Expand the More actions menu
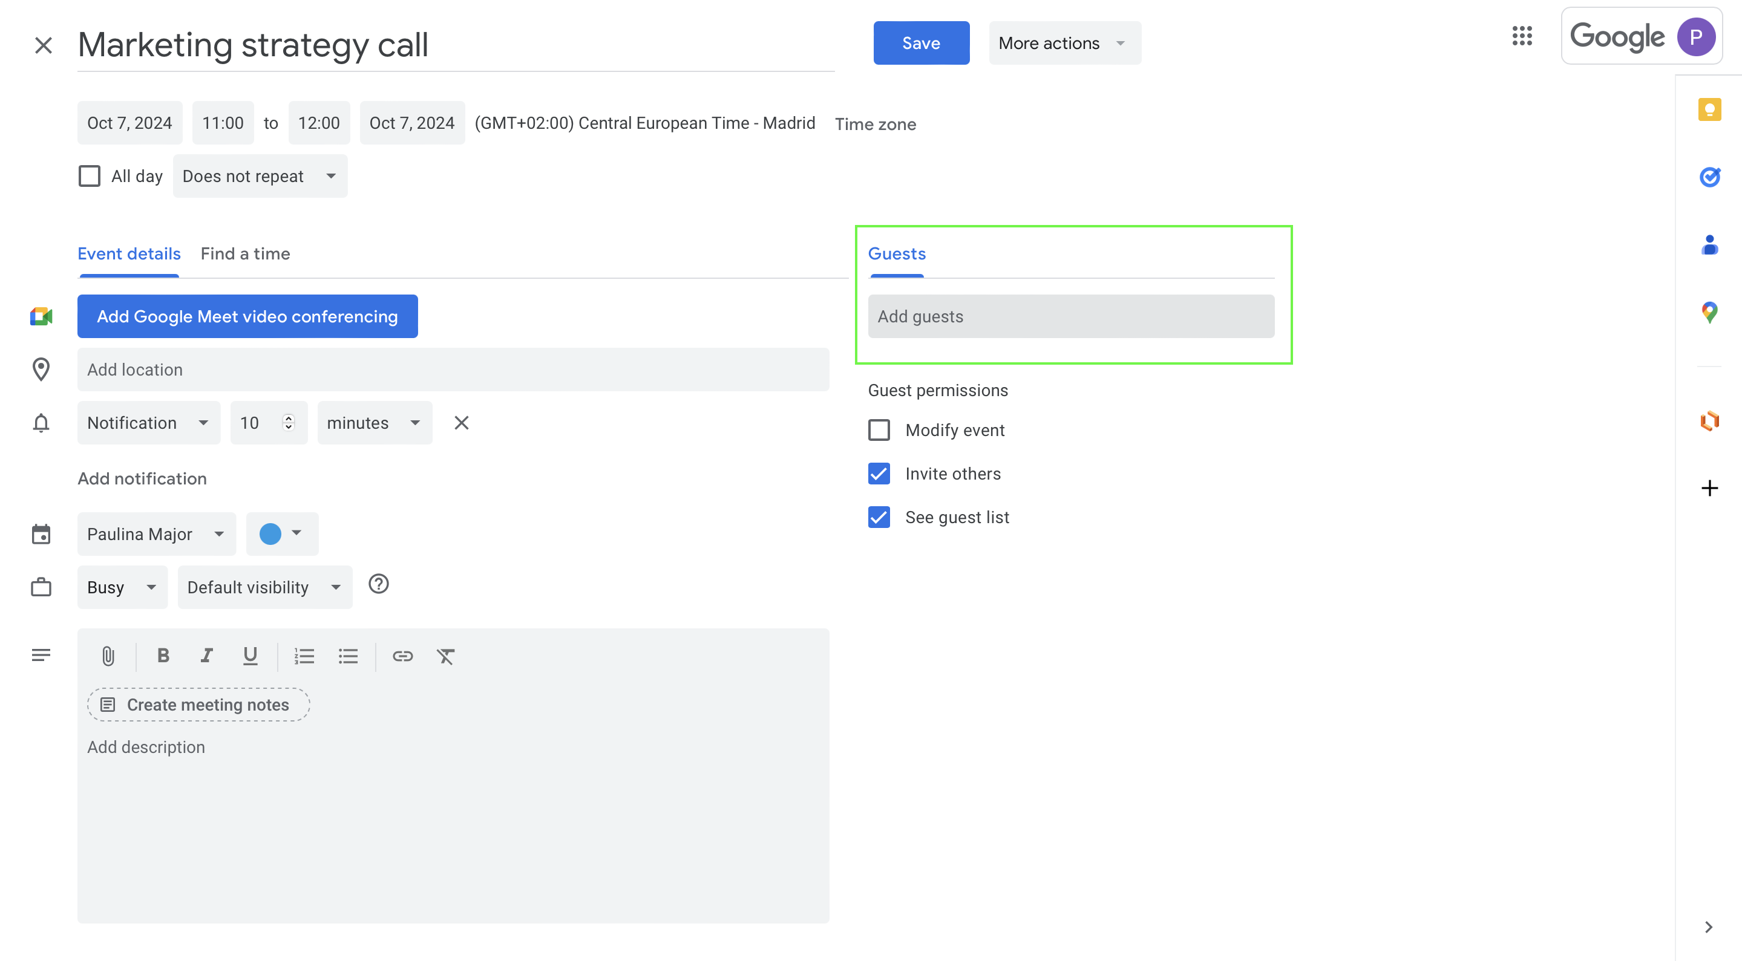The width and height of the screenshot is (1742, 961). tap(1064, 42)
